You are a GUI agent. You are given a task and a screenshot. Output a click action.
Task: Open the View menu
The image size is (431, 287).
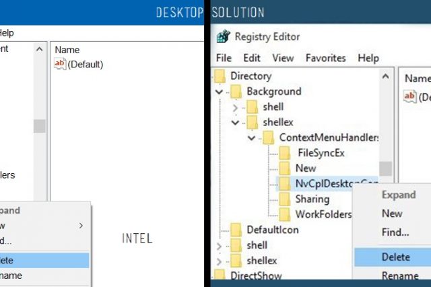click(x=283, y=58)
